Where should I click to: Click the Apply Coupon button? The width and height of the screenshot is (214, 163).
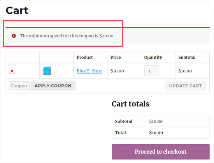53,86
